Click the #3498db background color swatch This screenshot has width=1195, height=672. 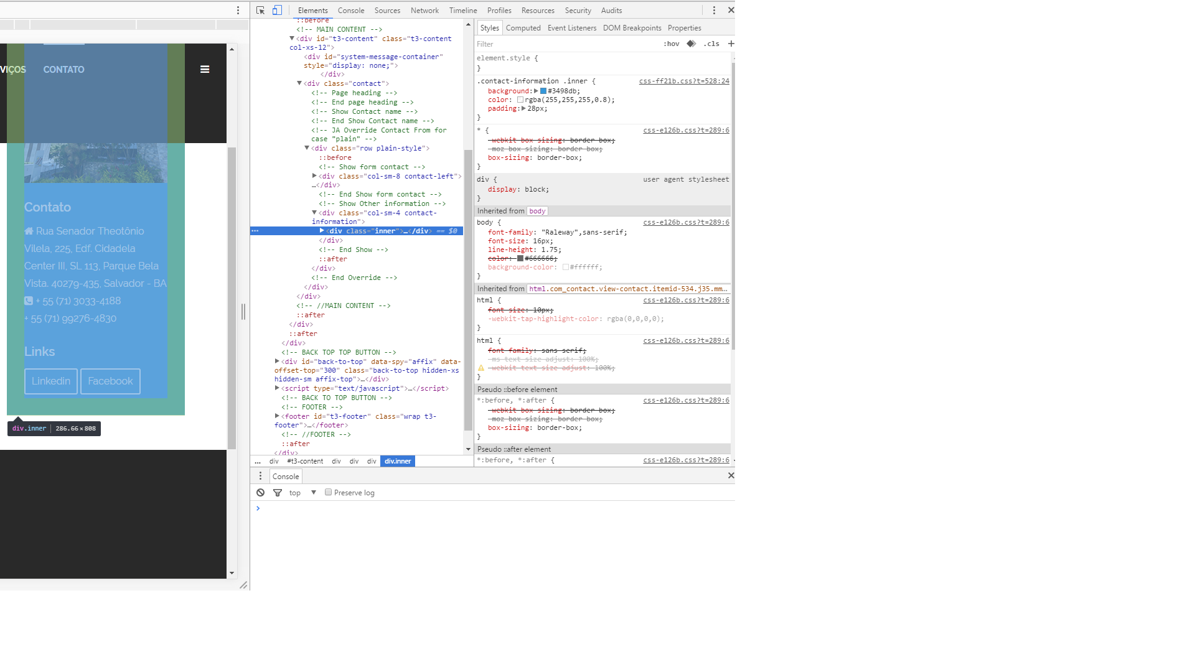543,91
